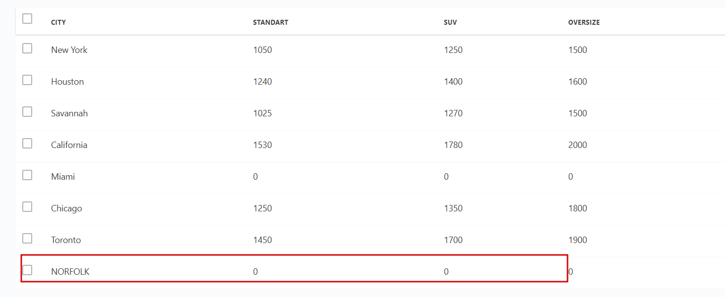Screen dimensions: 725x297
Task: Click Savannah's SUV price 1270
Action: pyautogui.click(x=453, y=113)
